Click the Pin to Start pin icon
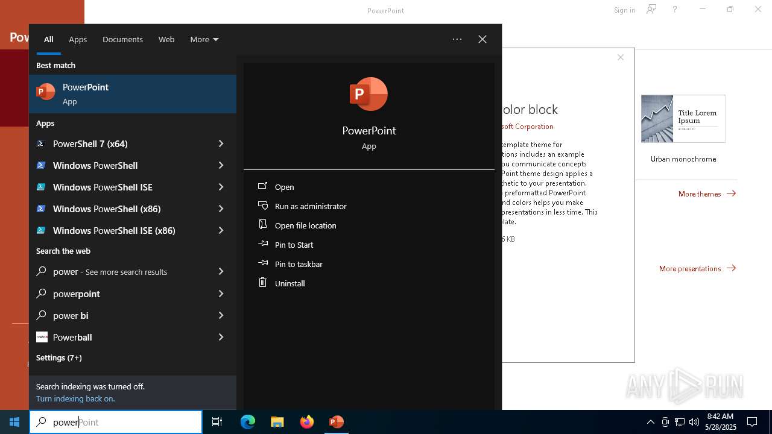Image resolution: width=772 pixels, height=434 pixels. click(x=262, y=244)
